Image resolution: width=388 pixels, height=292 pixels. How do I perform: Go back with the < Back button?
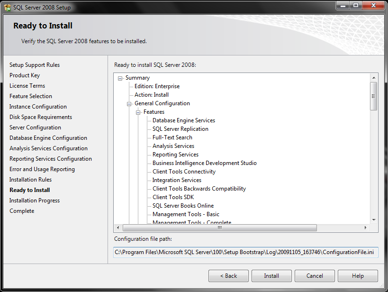[x=228, y=276]
